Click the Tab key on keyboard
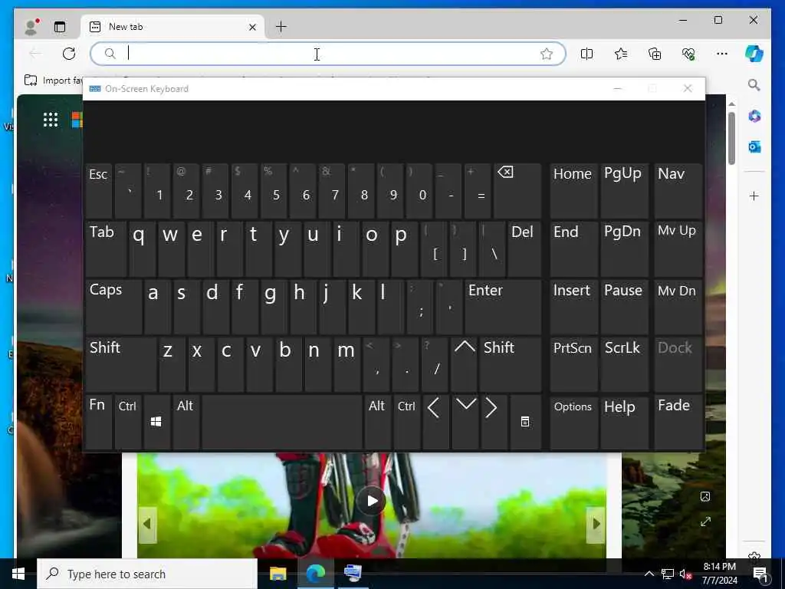The width and height of the screenshot is (785, 589). (x=106, y=248)
